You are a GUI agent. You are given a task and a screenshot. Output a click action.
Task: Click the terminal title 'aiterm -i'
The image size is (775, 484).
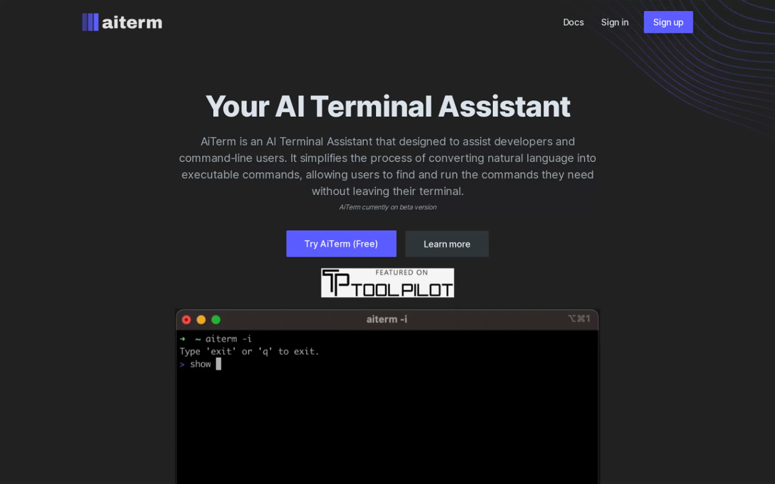(x=386, y=319)
